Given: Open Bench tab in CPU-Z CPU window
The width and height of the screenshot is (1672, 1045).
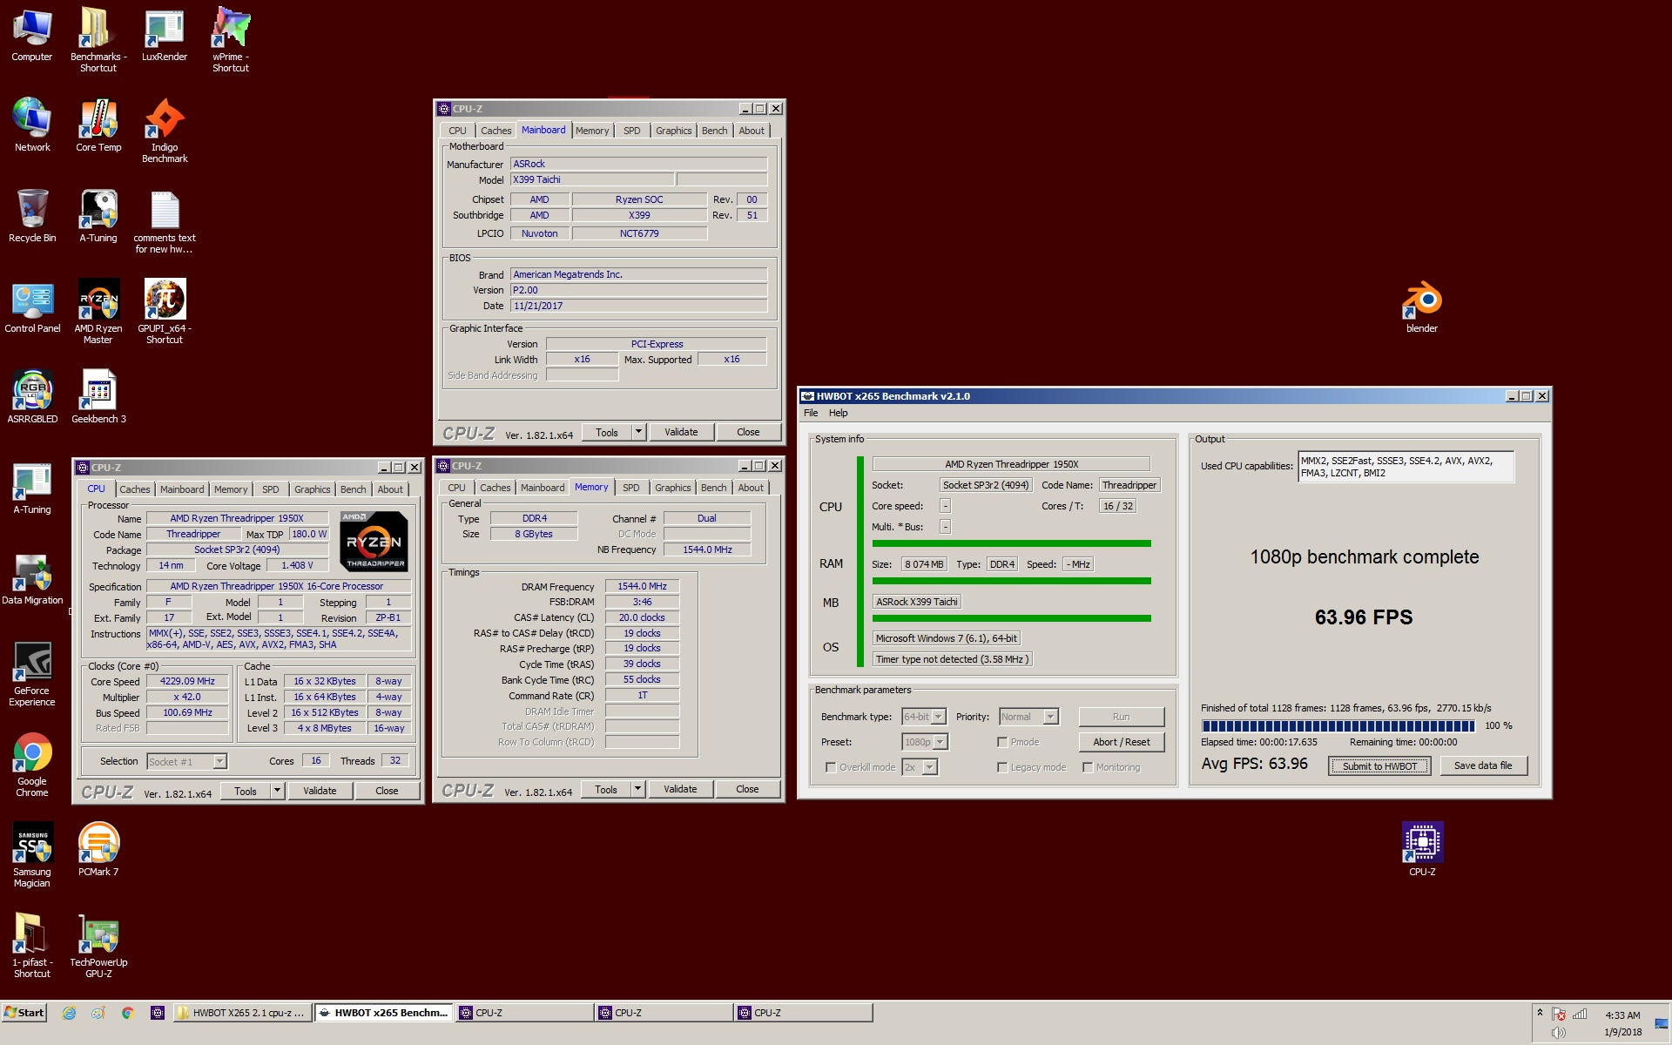Looking at the screenshot, I should (353, 489).
